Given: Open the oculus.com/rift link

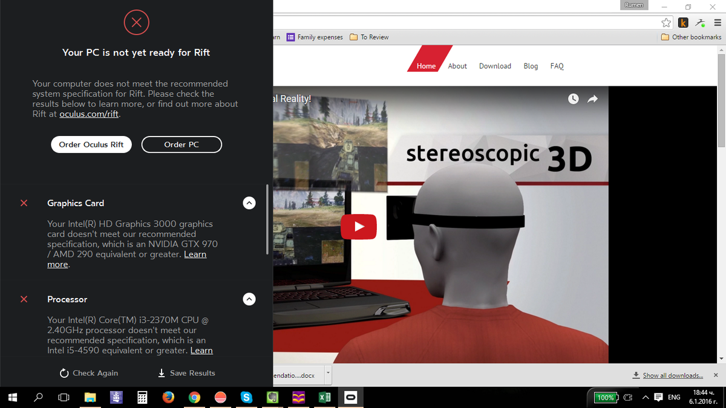Looking at the screenshot, I should (89, 114).
